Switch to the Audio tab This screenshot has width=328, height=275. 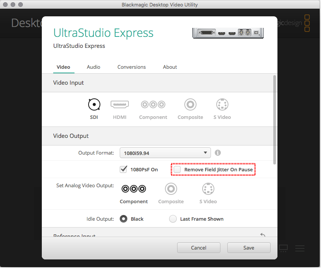pyautogui.click(x=93, y=67)
